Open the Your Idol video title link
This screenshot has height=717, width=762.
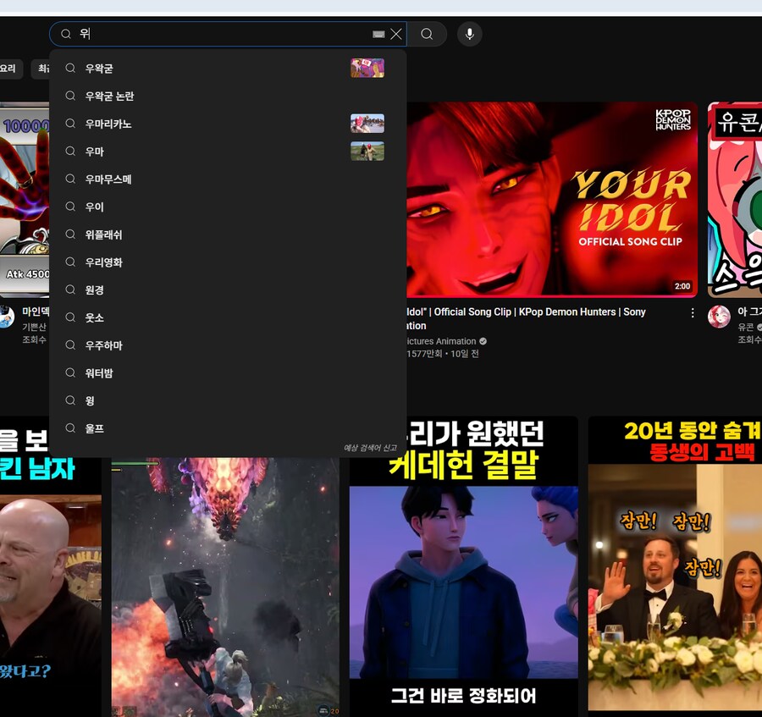(x=526, y=318)
